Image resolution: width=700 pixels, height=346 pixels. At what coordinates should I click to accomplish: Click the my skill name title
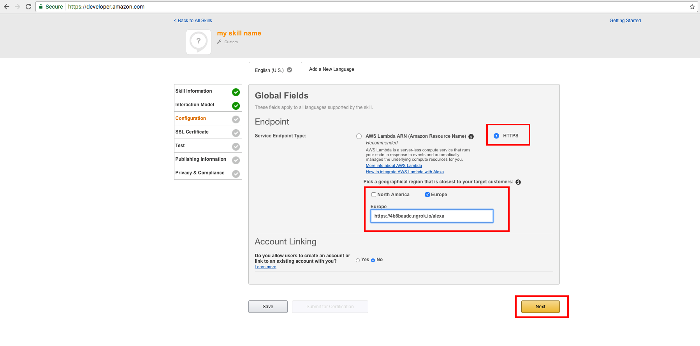coord(239,33)
